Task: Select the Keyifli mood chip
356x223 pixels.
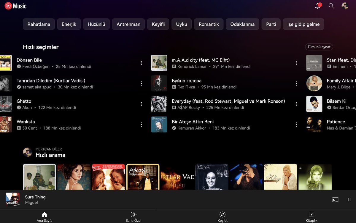Action: [x=158, y=24]
